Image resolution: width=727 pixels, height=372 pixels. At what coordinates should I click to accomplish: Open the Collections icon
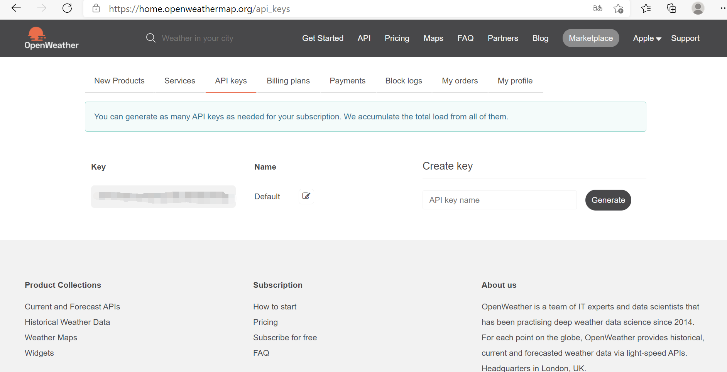click(x=671, y=8)
